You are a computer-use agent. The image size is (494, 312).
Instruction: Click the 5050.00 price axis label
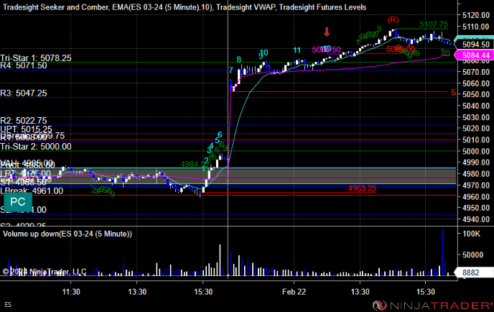tap(476, 94)
